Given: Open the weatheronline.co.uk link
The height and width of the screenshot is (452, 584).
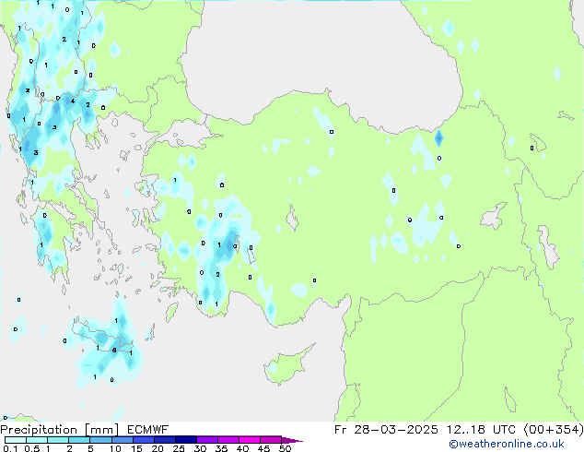Looking at the screenshot, I should (x=507, y=444).
